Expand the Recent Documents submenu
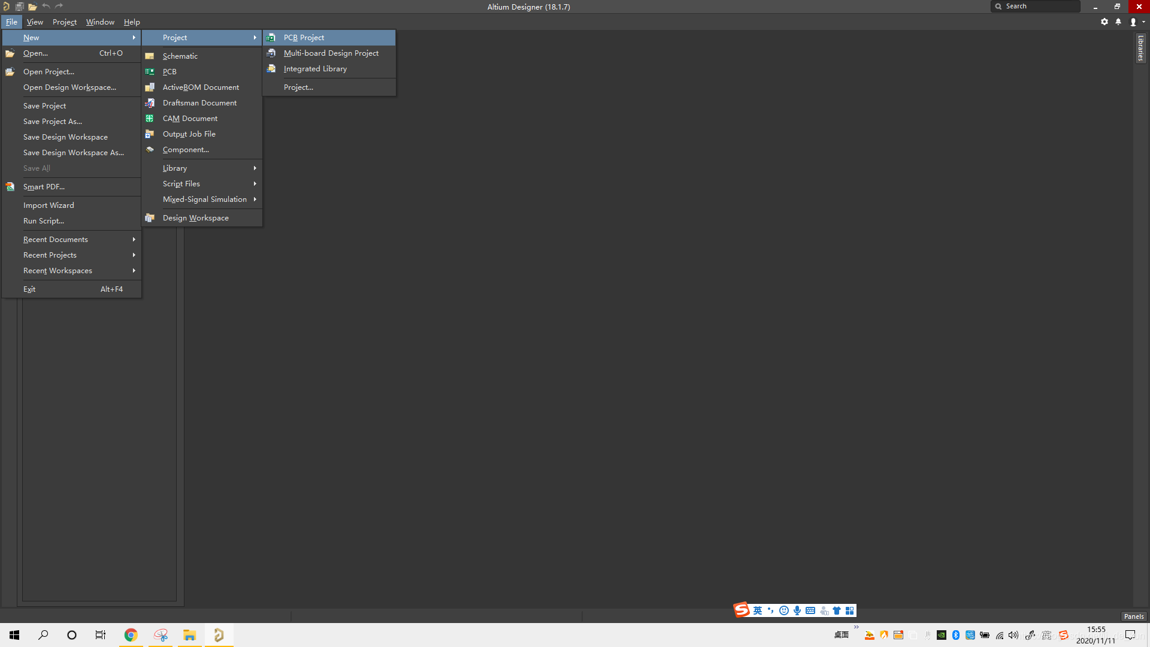 coord(72,240)
